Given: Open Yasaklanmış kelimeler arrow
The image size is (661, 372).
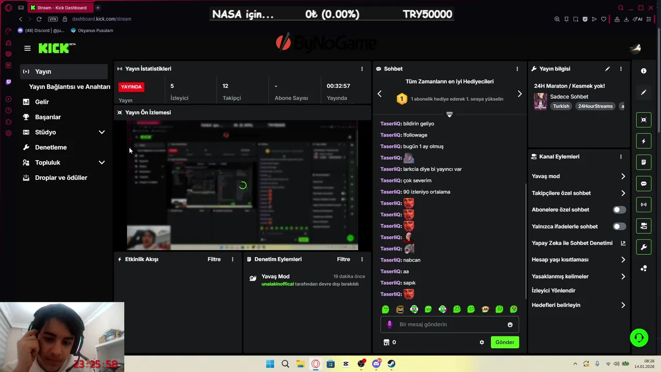Looking at the screenshot, I should coord(623,276).
